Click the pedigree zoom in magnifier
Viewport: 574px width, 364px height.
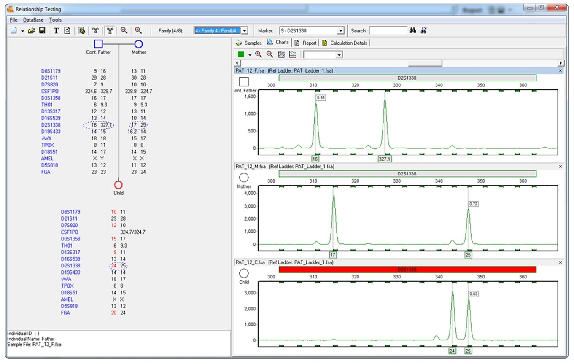point(138,30)
